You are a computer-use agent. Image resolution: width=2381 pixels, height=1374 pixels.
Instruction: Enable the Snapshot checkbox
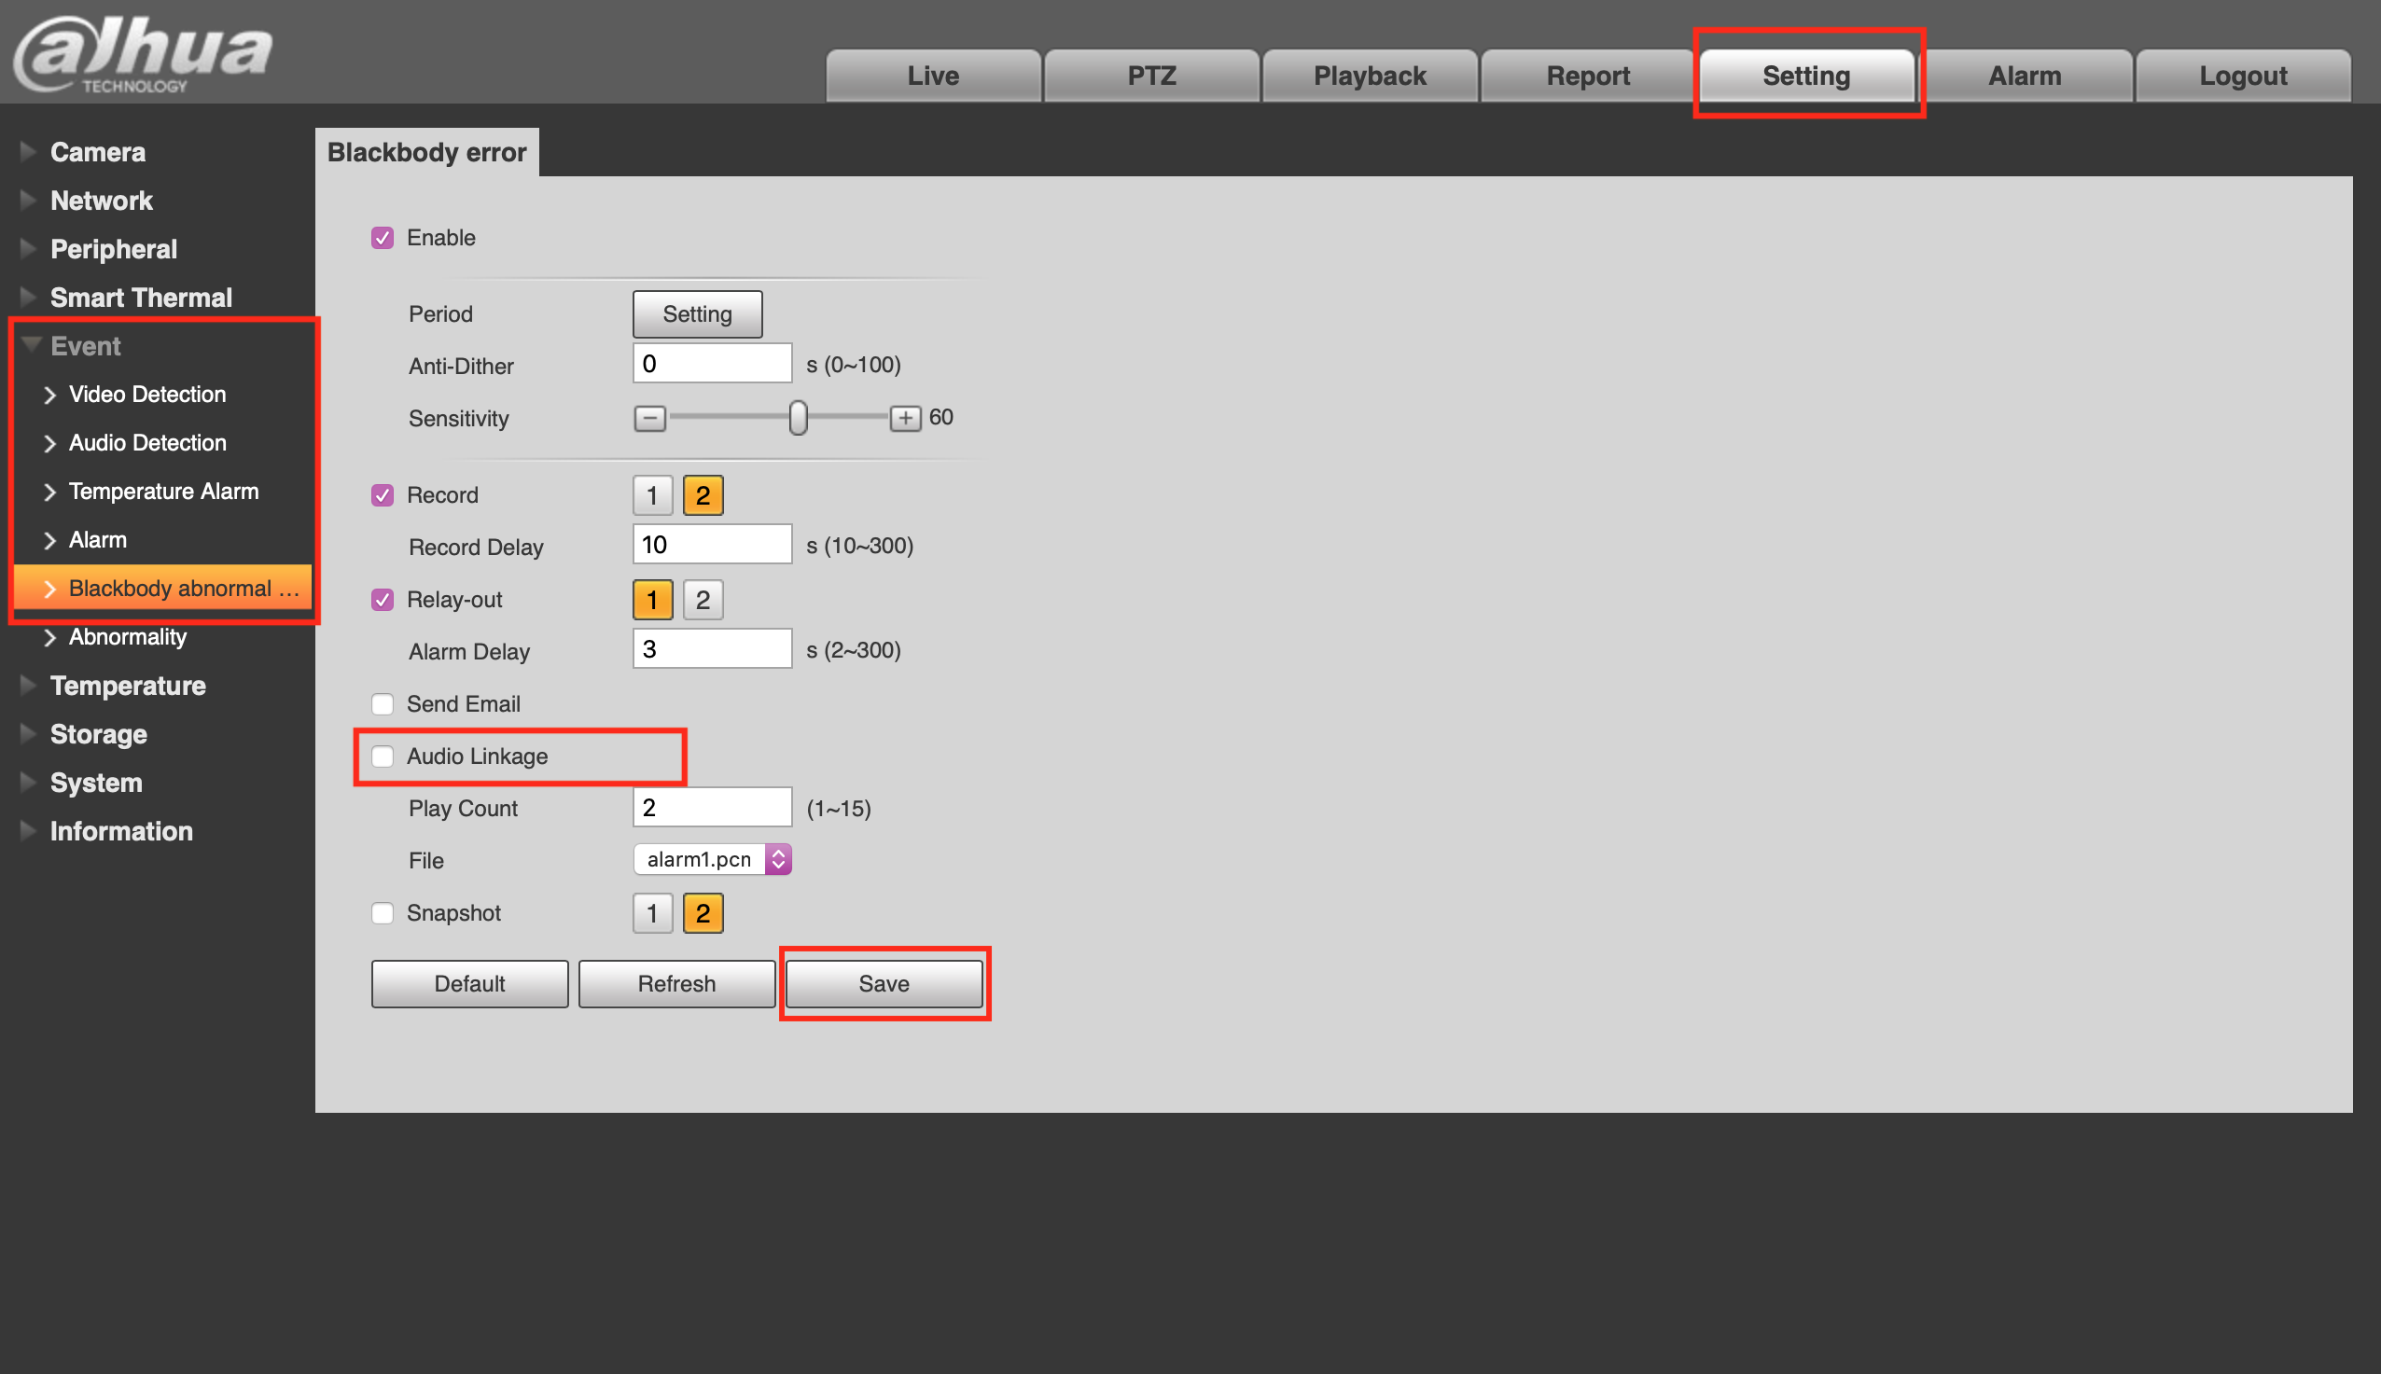tap(383, 913)
